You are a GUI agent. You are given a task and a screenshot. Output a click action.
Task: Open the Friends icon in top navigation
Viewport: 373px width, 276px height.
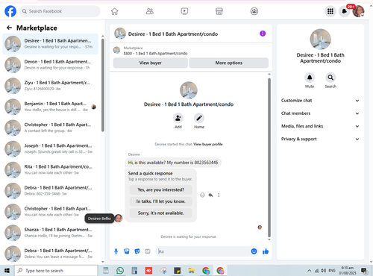coord(150,11)
